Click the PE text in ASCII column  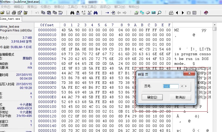[x=176, y=107]
